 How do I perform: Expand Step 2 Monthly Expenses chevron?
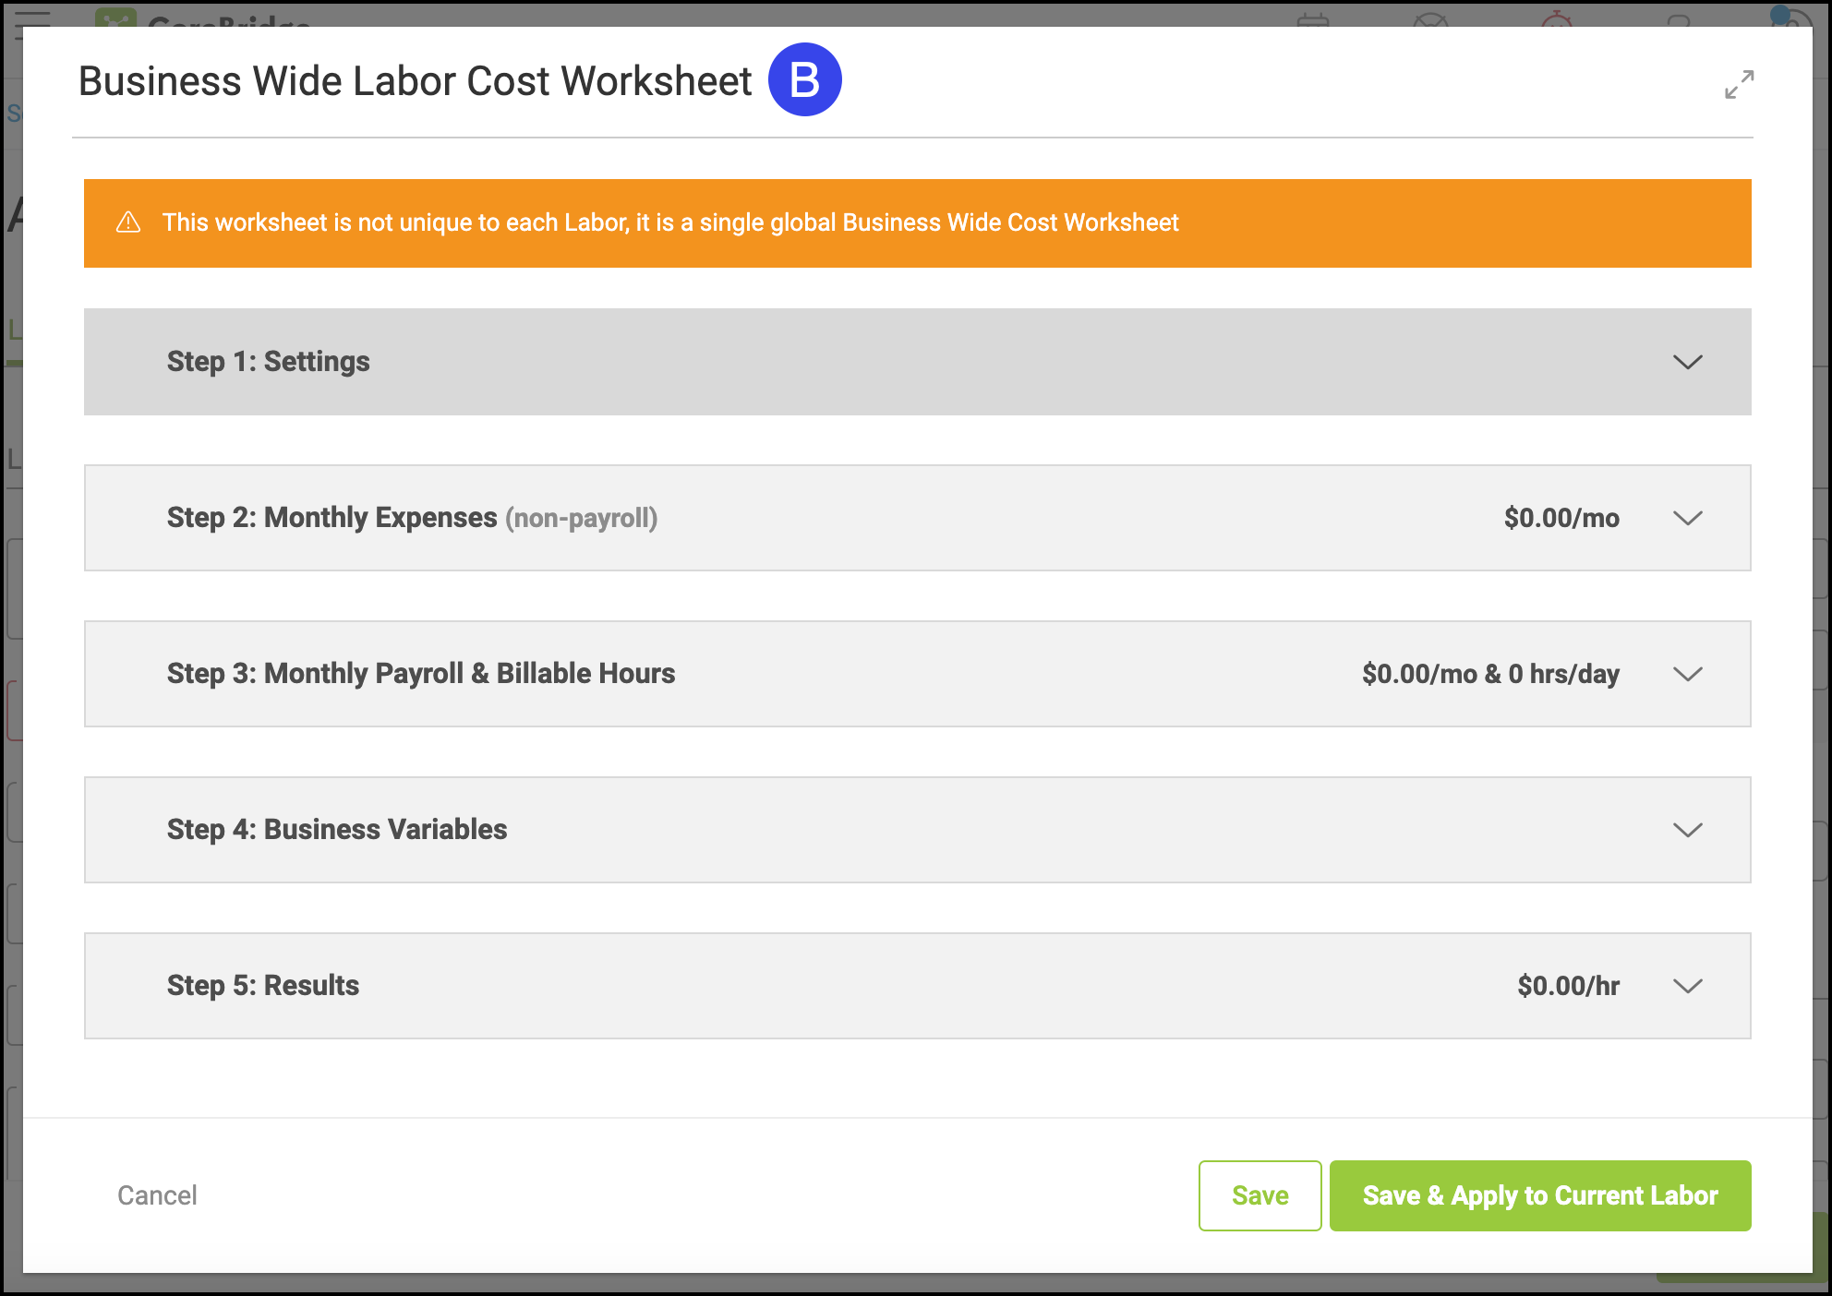(1687, 518)
